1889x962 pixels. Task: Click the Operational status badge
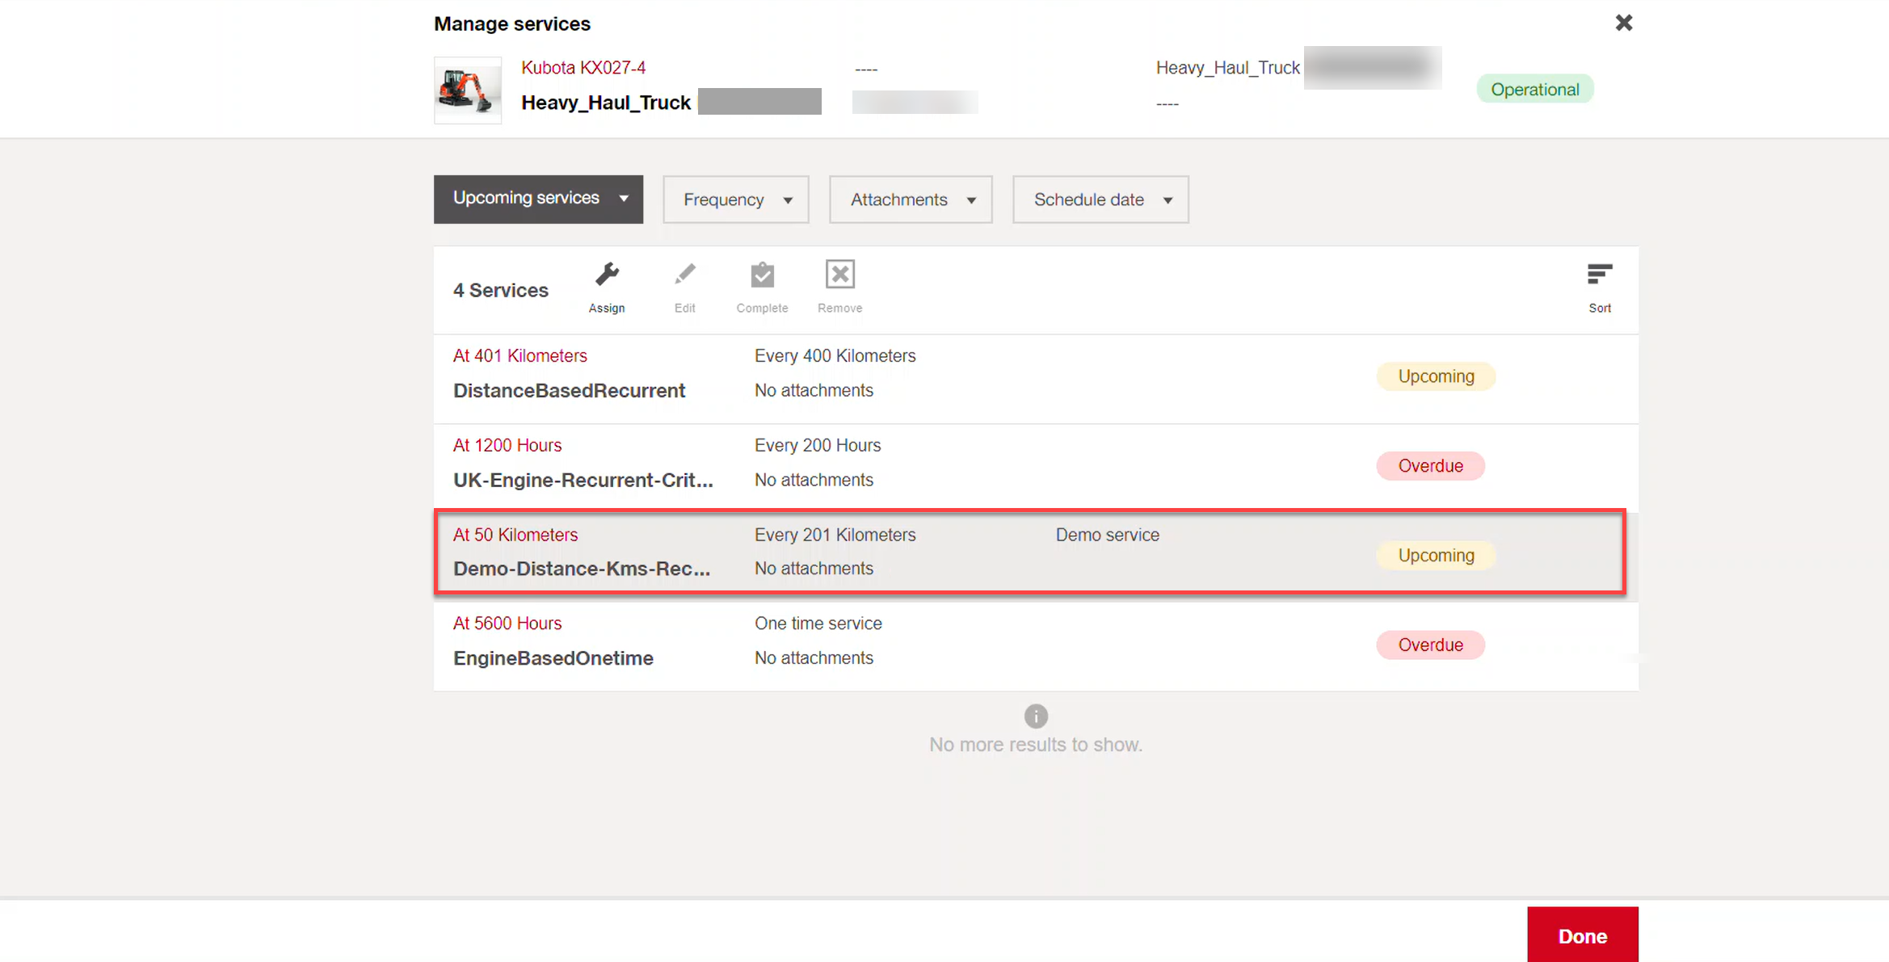tap(1534, 90)
